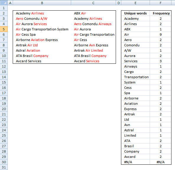Click the '#N/A' cell in column F

[x=160, y=162]
